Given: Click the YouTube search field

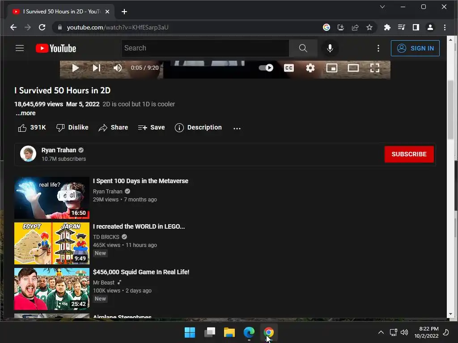Looking at the screenshot, I should point(205,48).
